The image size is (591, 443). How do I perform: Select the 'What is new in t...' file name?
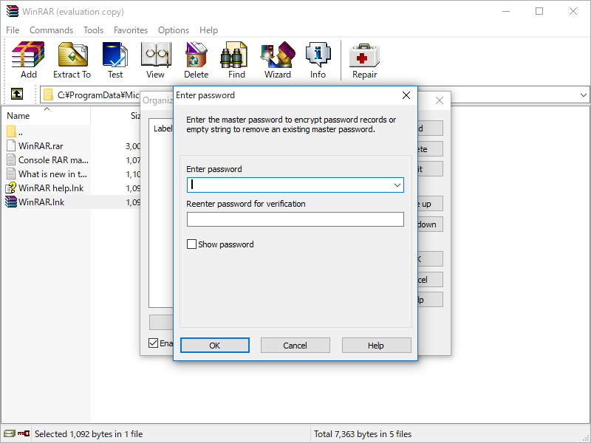click(x=52, y=174)
